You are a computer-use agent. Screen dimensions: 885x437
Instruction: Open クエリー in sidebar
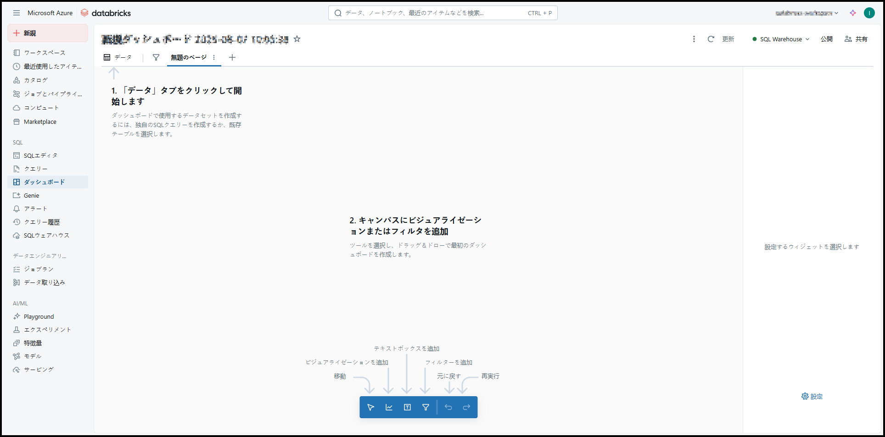click(48, 169)
